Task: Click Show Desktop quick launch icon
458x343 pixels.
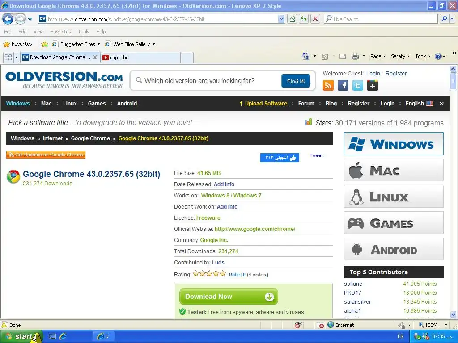Action: point(52,336)
